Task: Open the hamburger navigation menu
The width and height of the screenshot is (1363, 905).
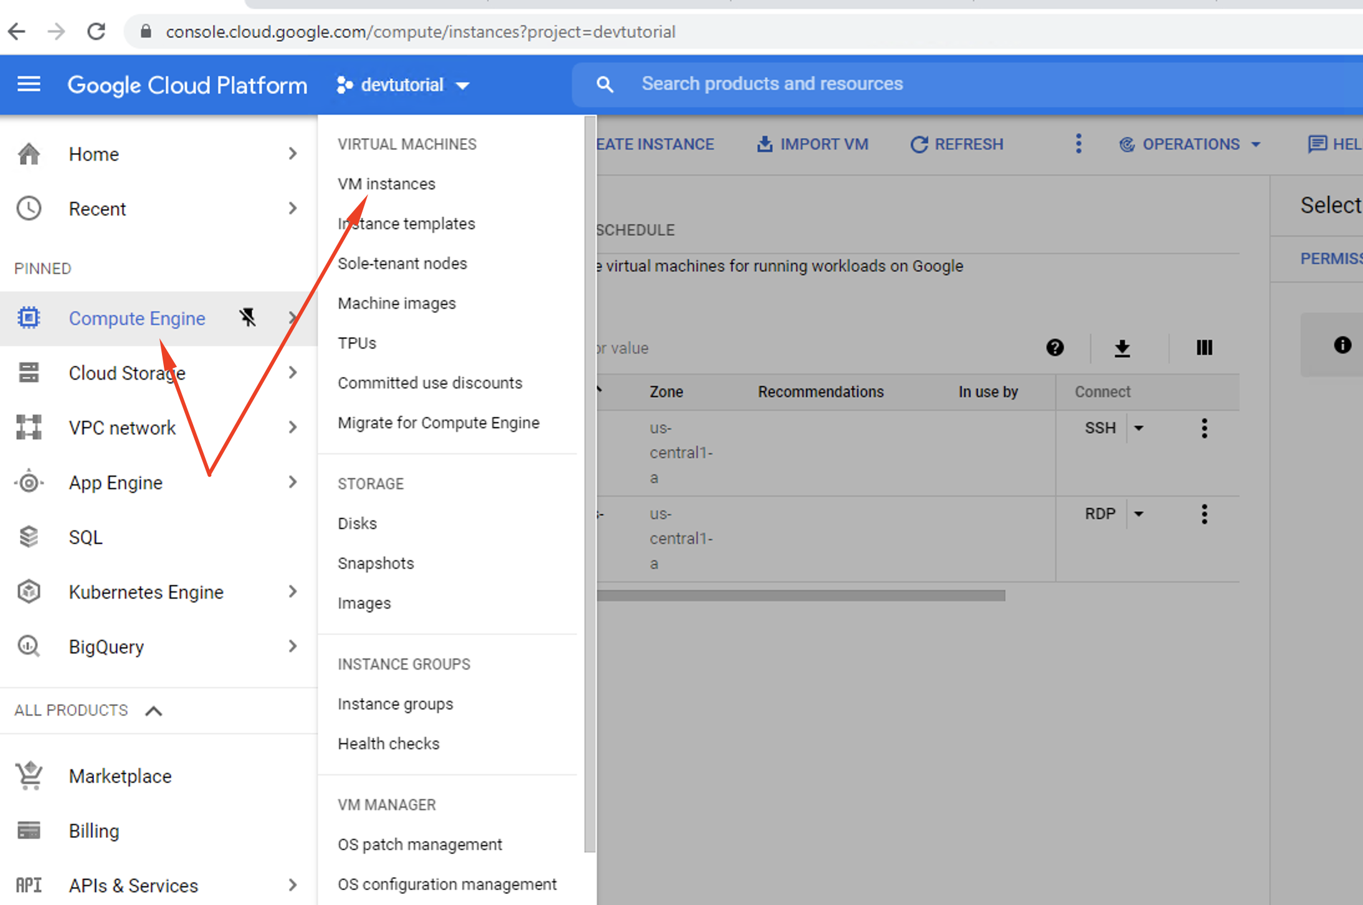Action: 29,84
